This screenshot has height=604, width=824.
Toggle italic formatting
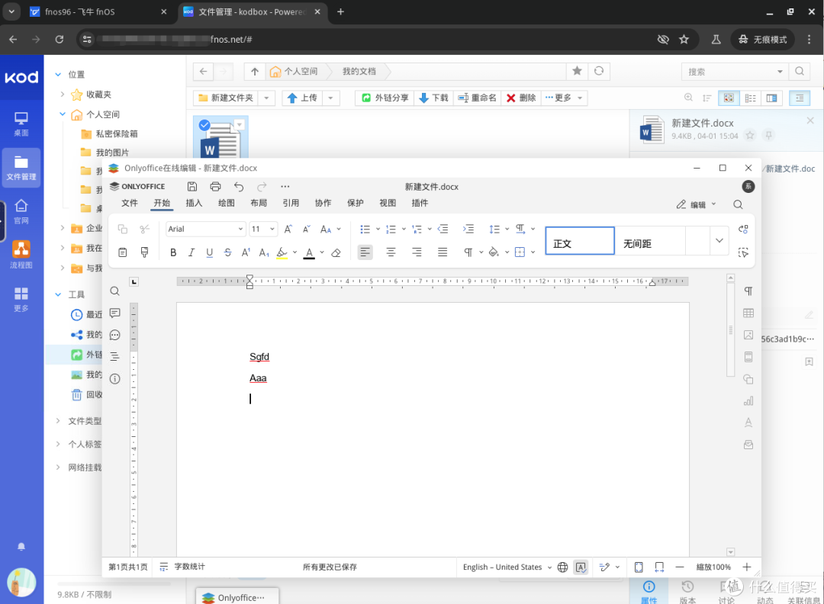click(192, 252)
